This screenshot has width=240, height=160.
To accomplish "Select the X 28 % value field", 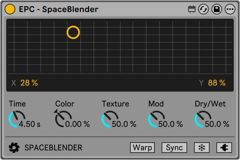I will coord(29,83).
